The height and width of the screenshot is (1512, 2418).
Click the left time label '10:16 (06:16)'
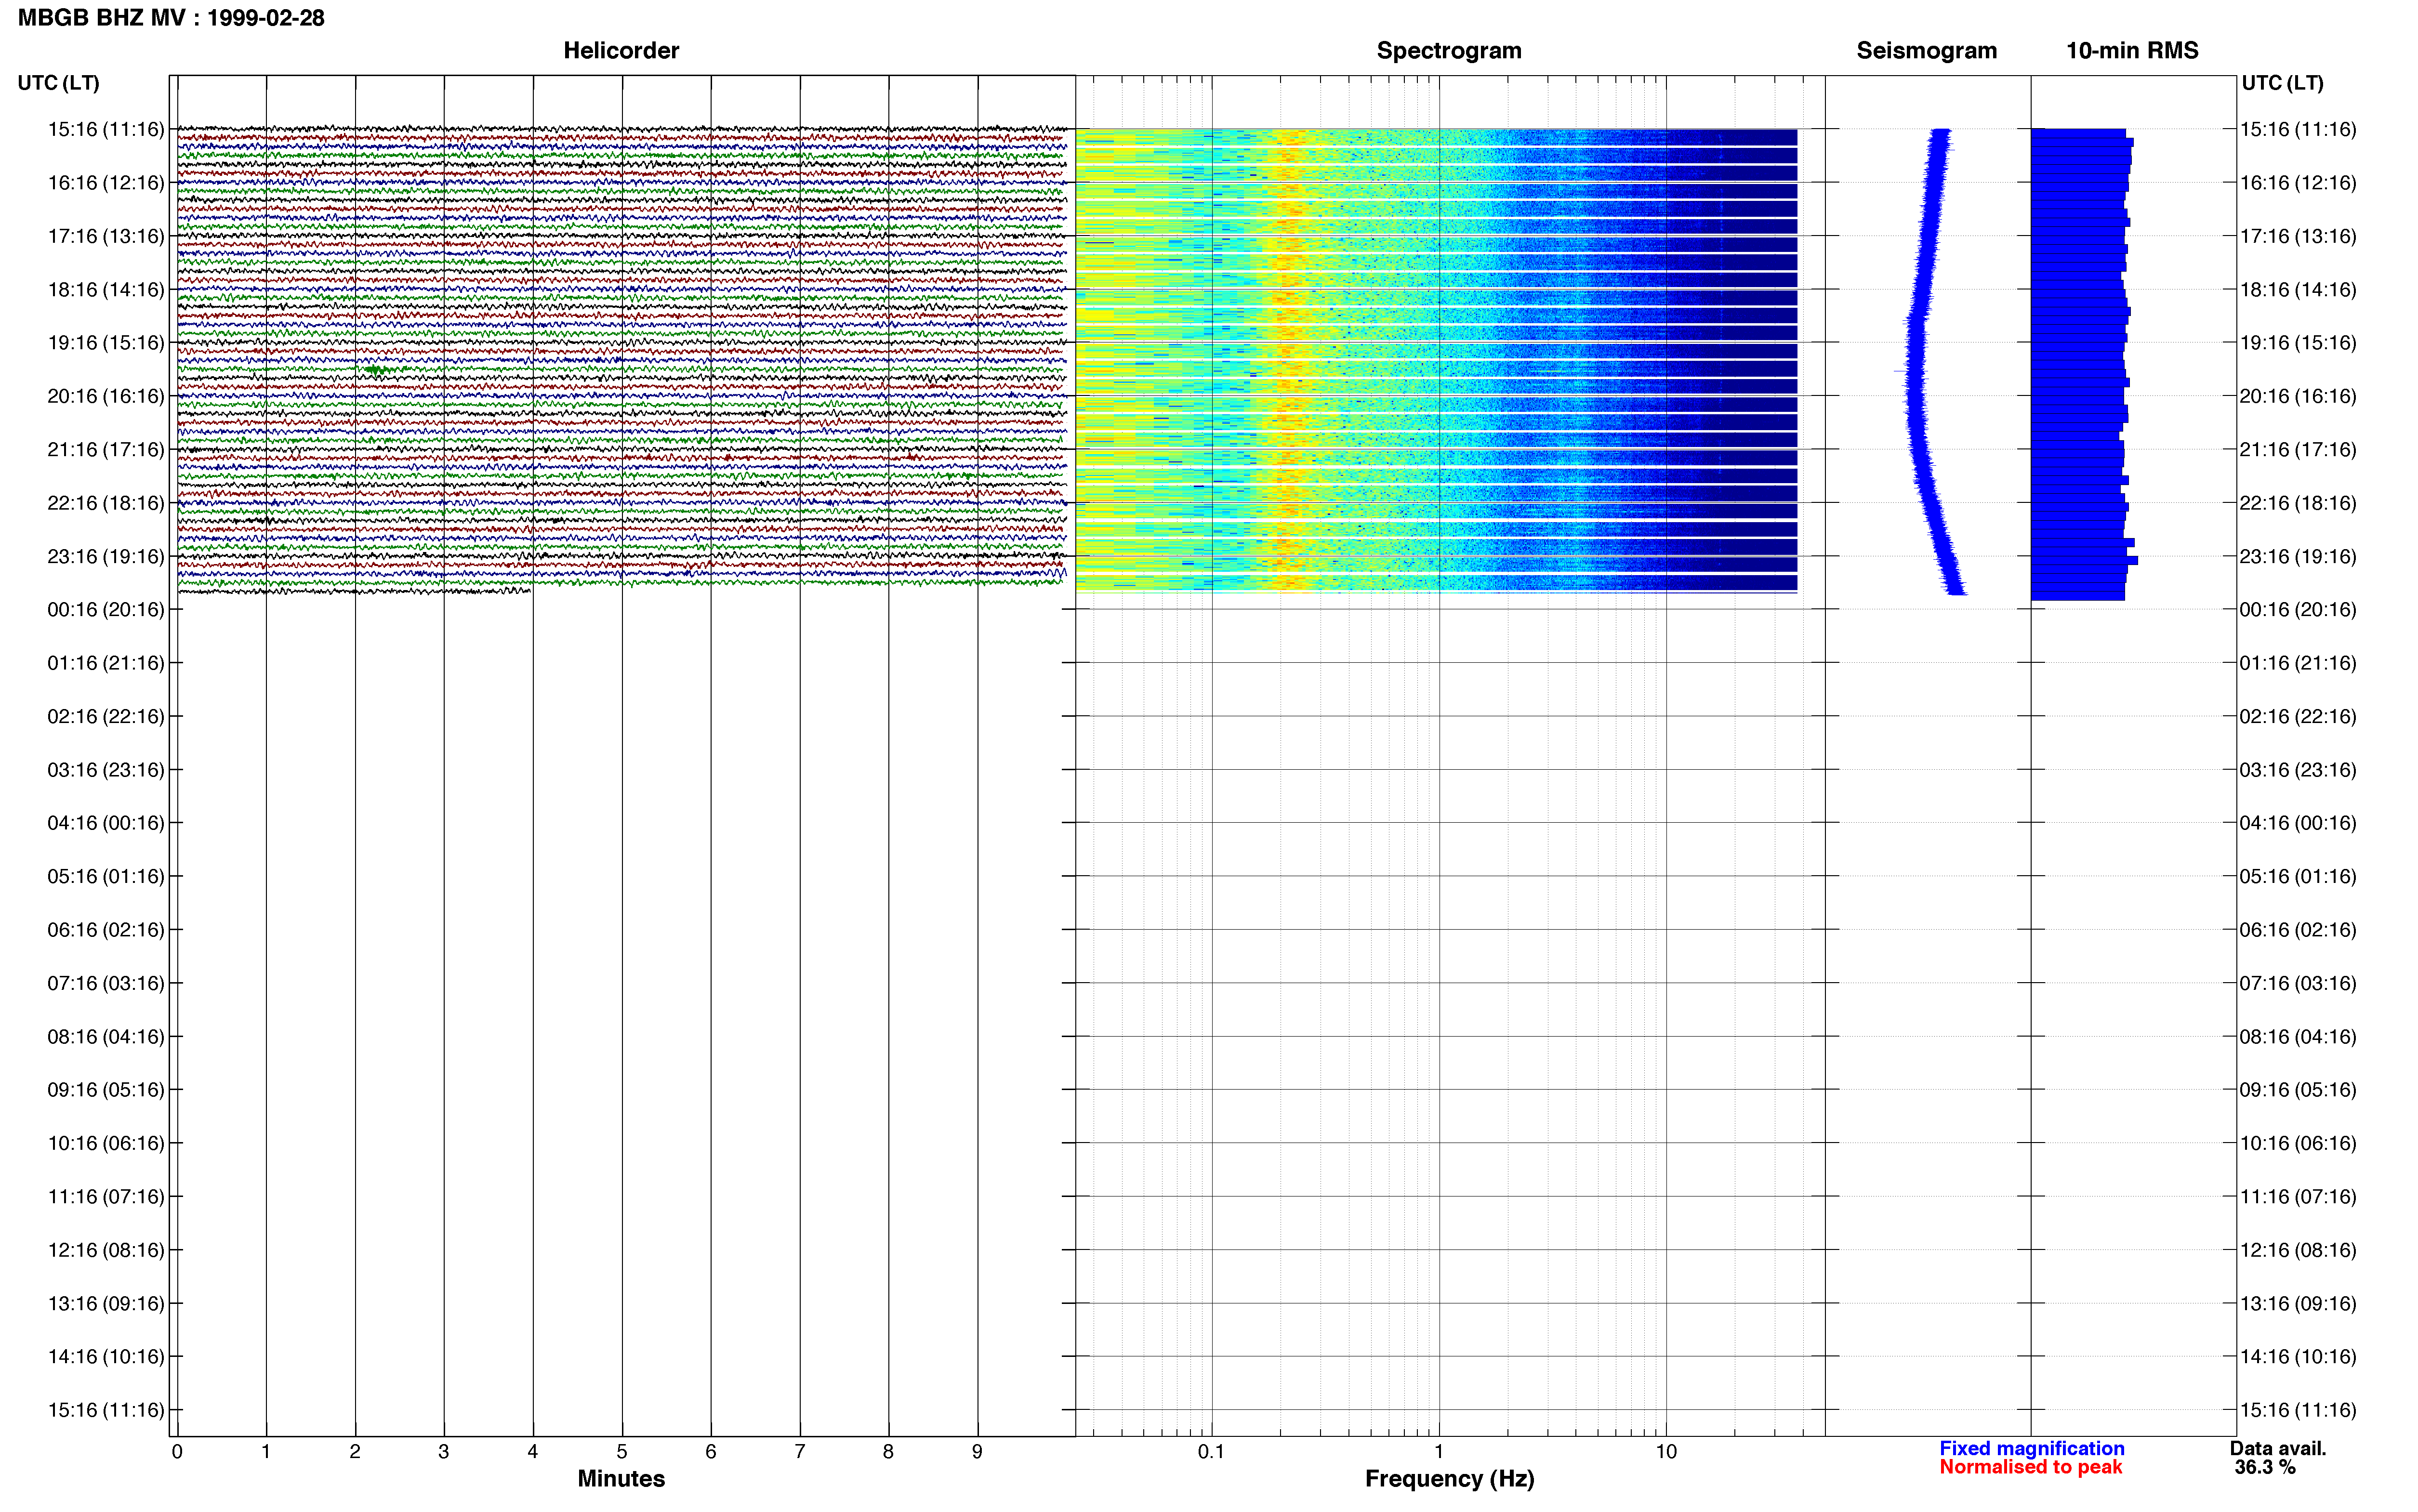(106, 1143)
